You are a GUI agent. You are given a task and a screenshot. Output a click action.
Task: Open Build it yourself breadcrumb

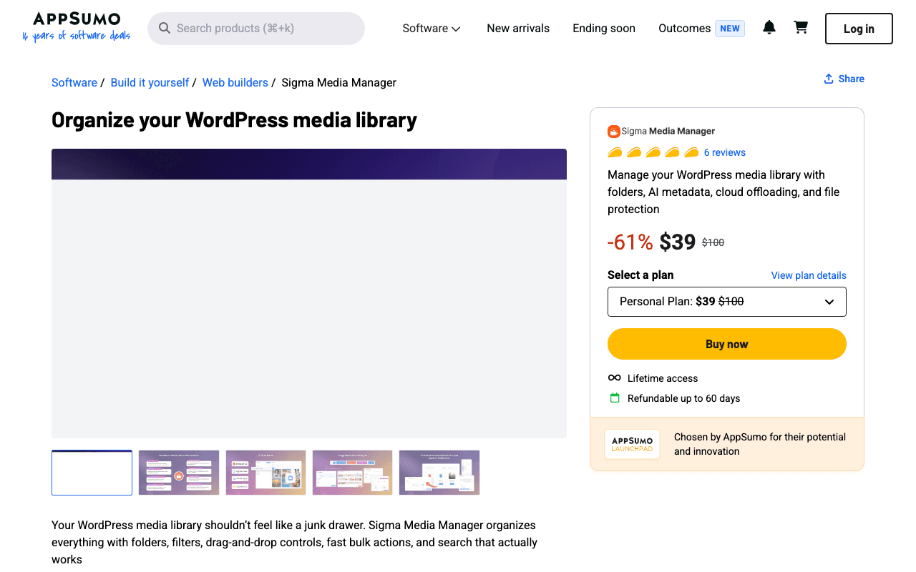(150, 83)
